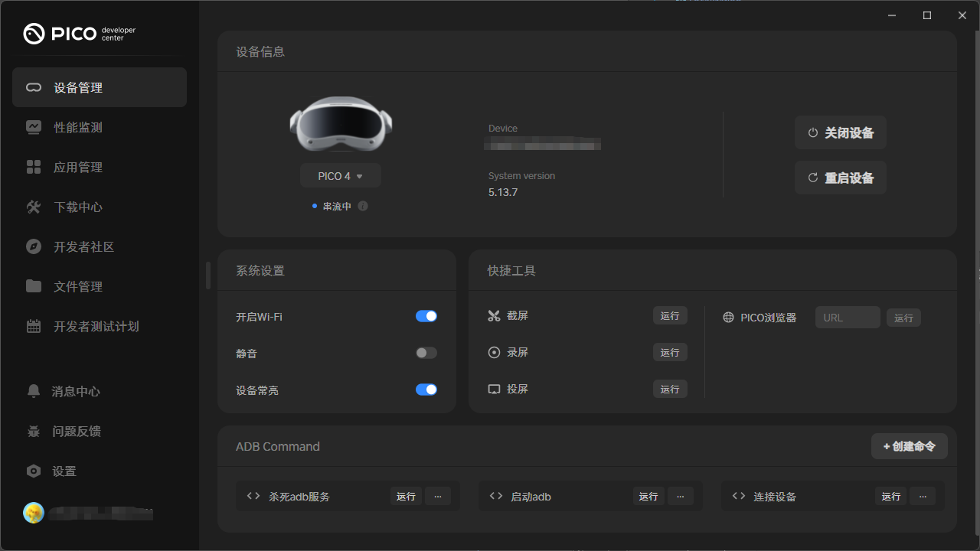
Task: Open 开发者测试计划 page
Action: 100,326
